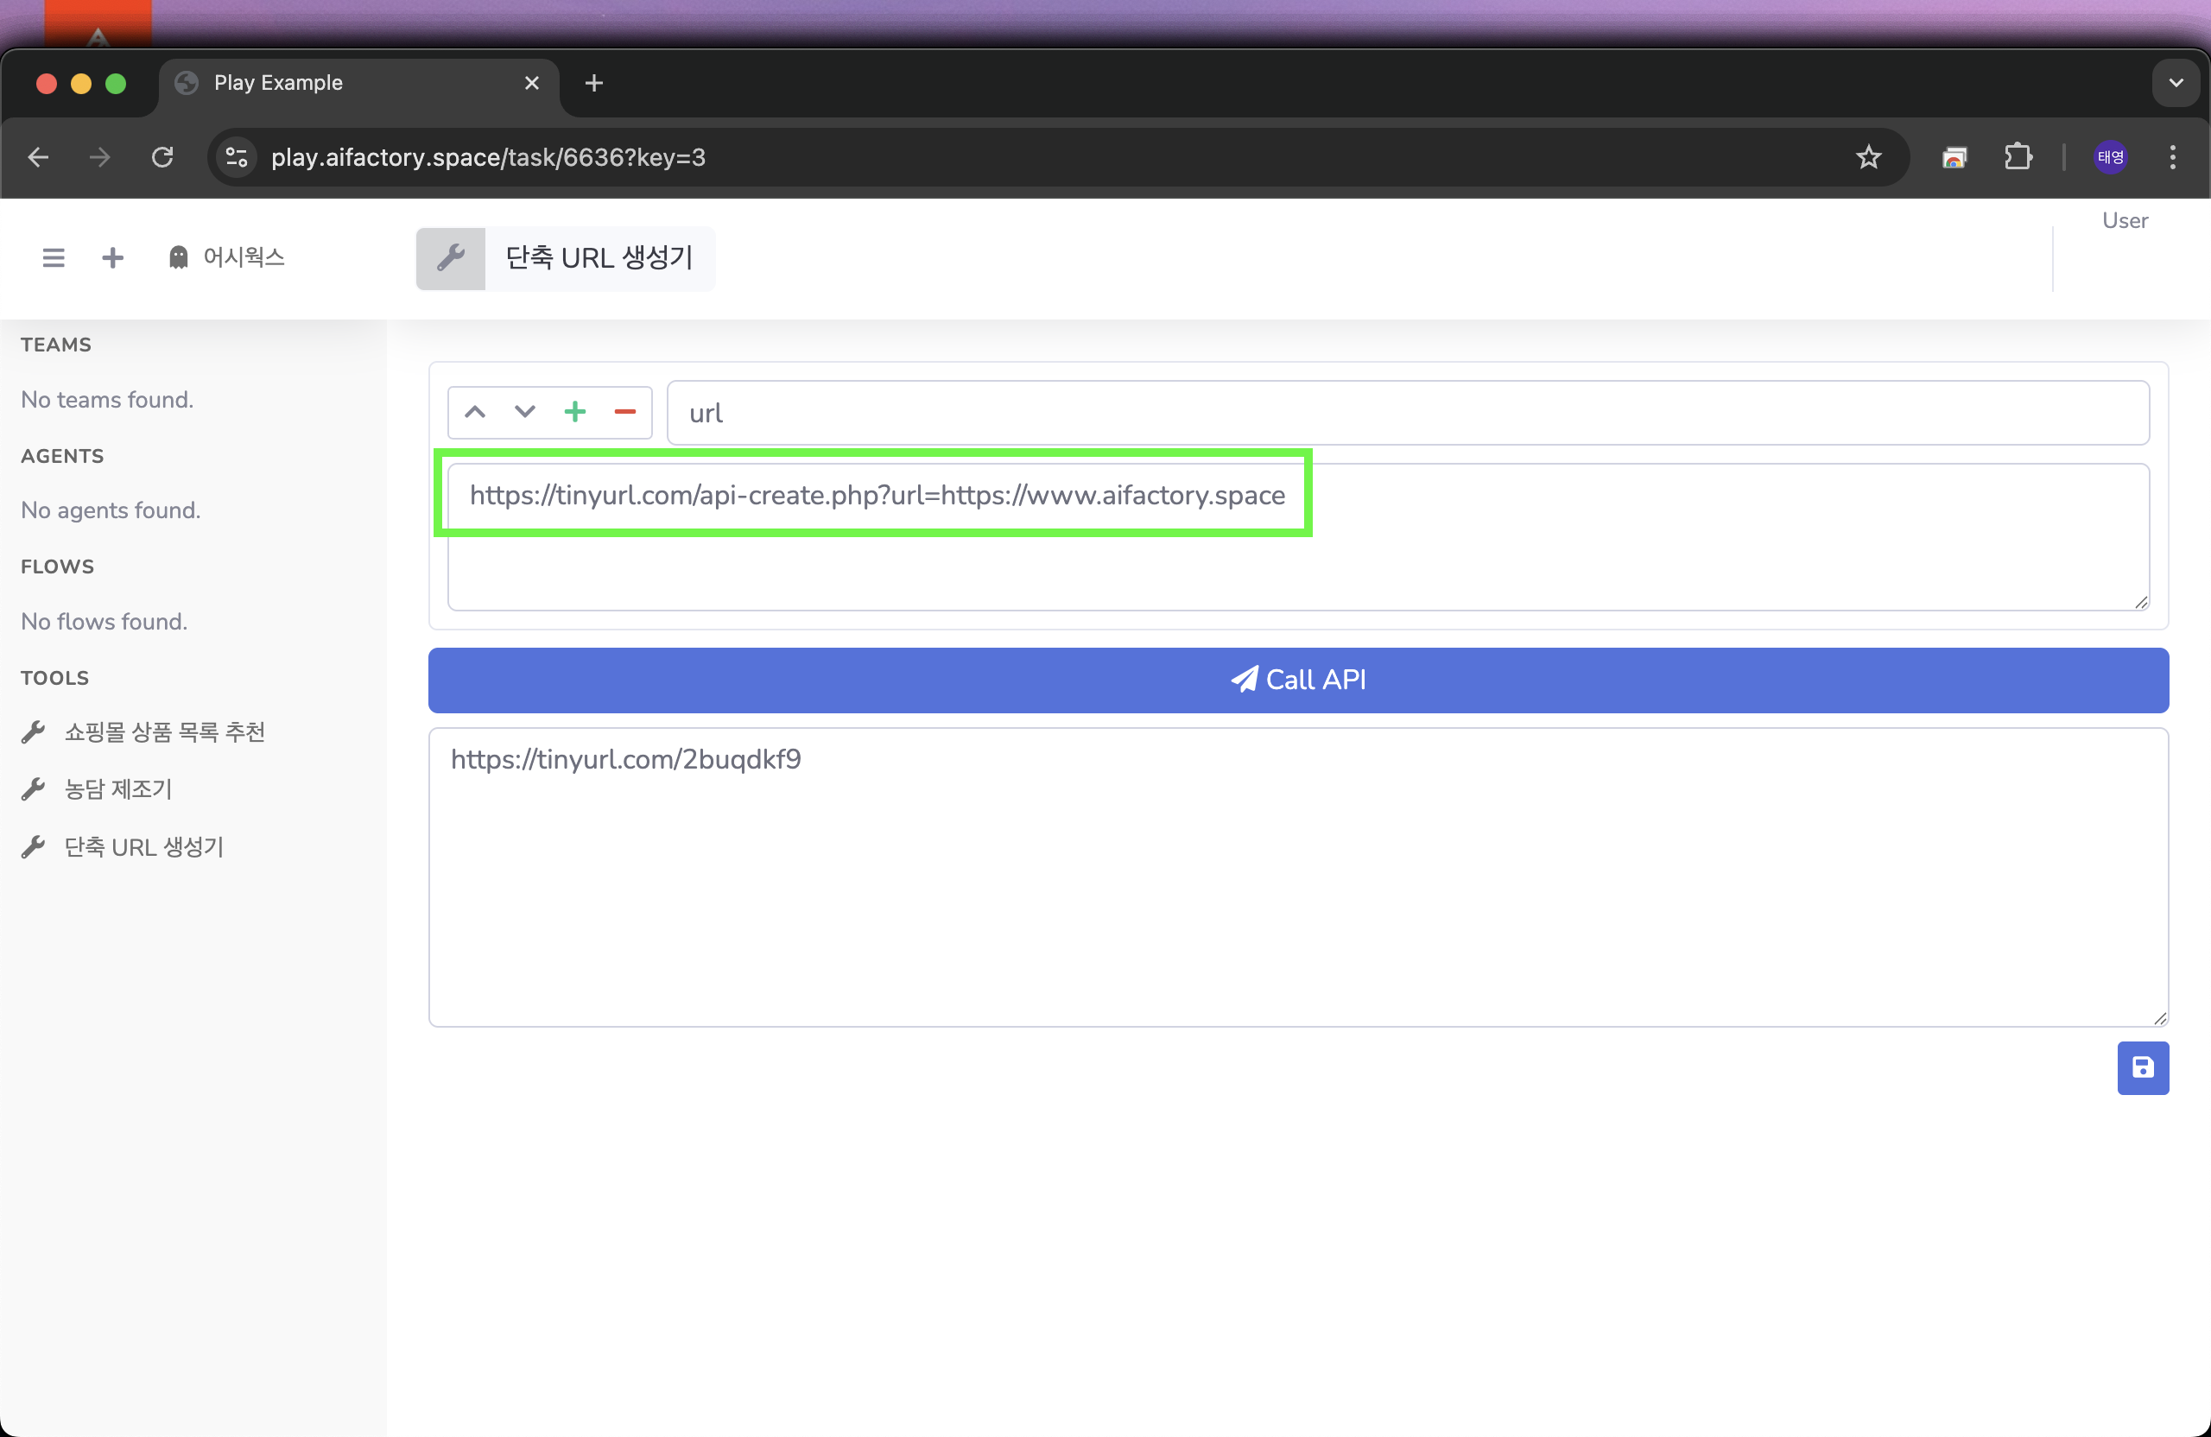Move parameter down with the chevron-down arrow
The width and height of the screenshot is (2211, 1437).
(x=525, y=412)
